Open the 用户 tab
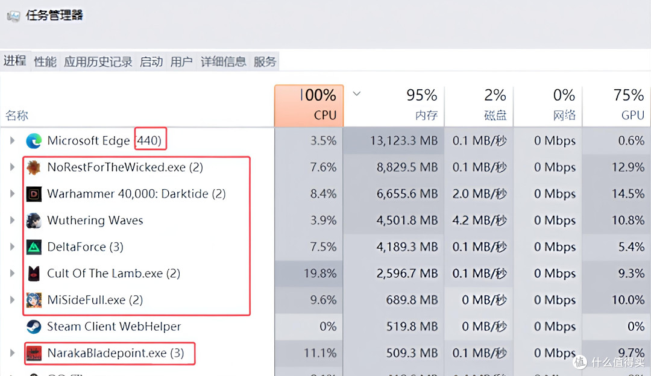Image resolution: width=651 pixels, height=376 pixels. click(181, 62)
